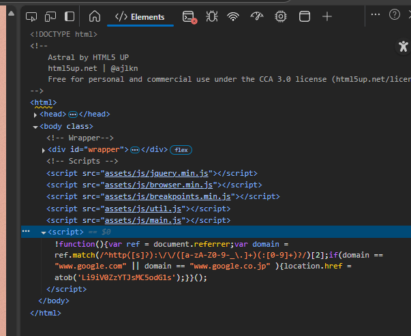Open assets/js/browser.min.js link

tap(159, 185)
